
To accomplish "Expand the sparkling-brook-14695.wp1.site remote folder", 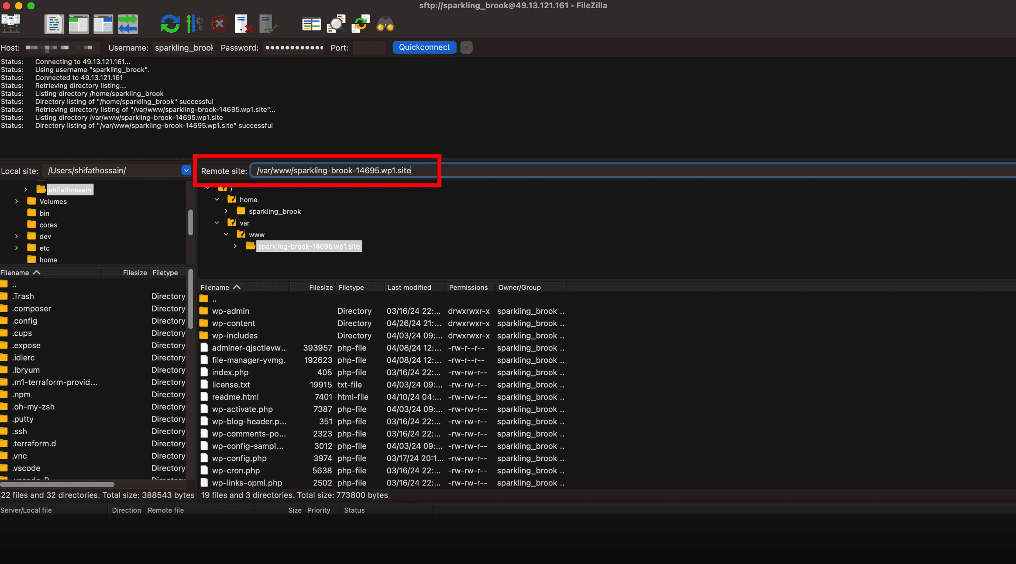I will [x=236, y=246].
